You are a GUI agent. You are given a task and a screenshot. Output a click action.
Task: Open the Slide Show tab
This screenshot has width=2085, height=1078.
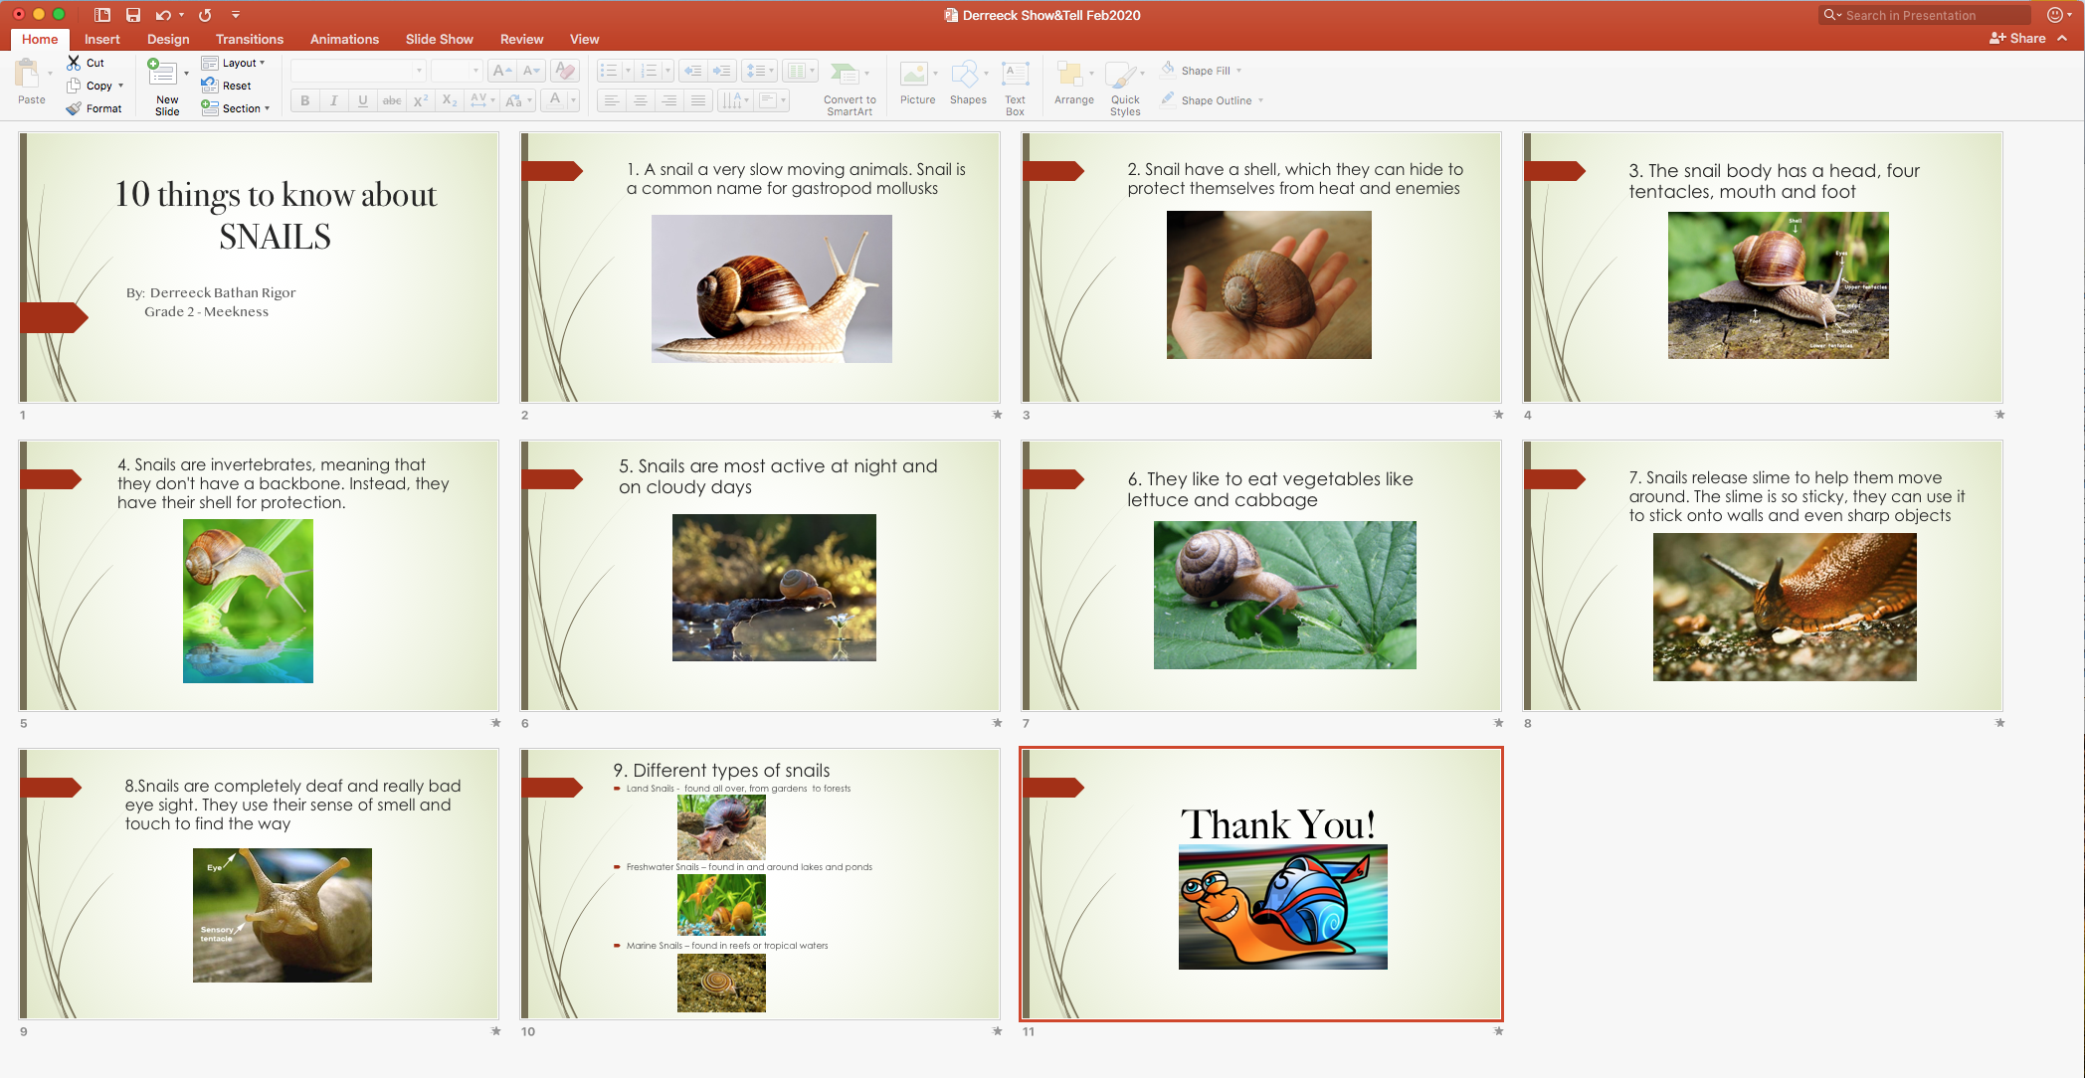pyautogui.click(x=439, y=39)
